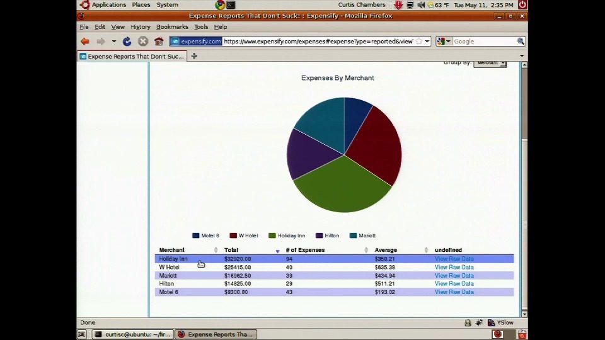Click the search magnifier icon
Viewport: 605px width, 340px height.
521,42
